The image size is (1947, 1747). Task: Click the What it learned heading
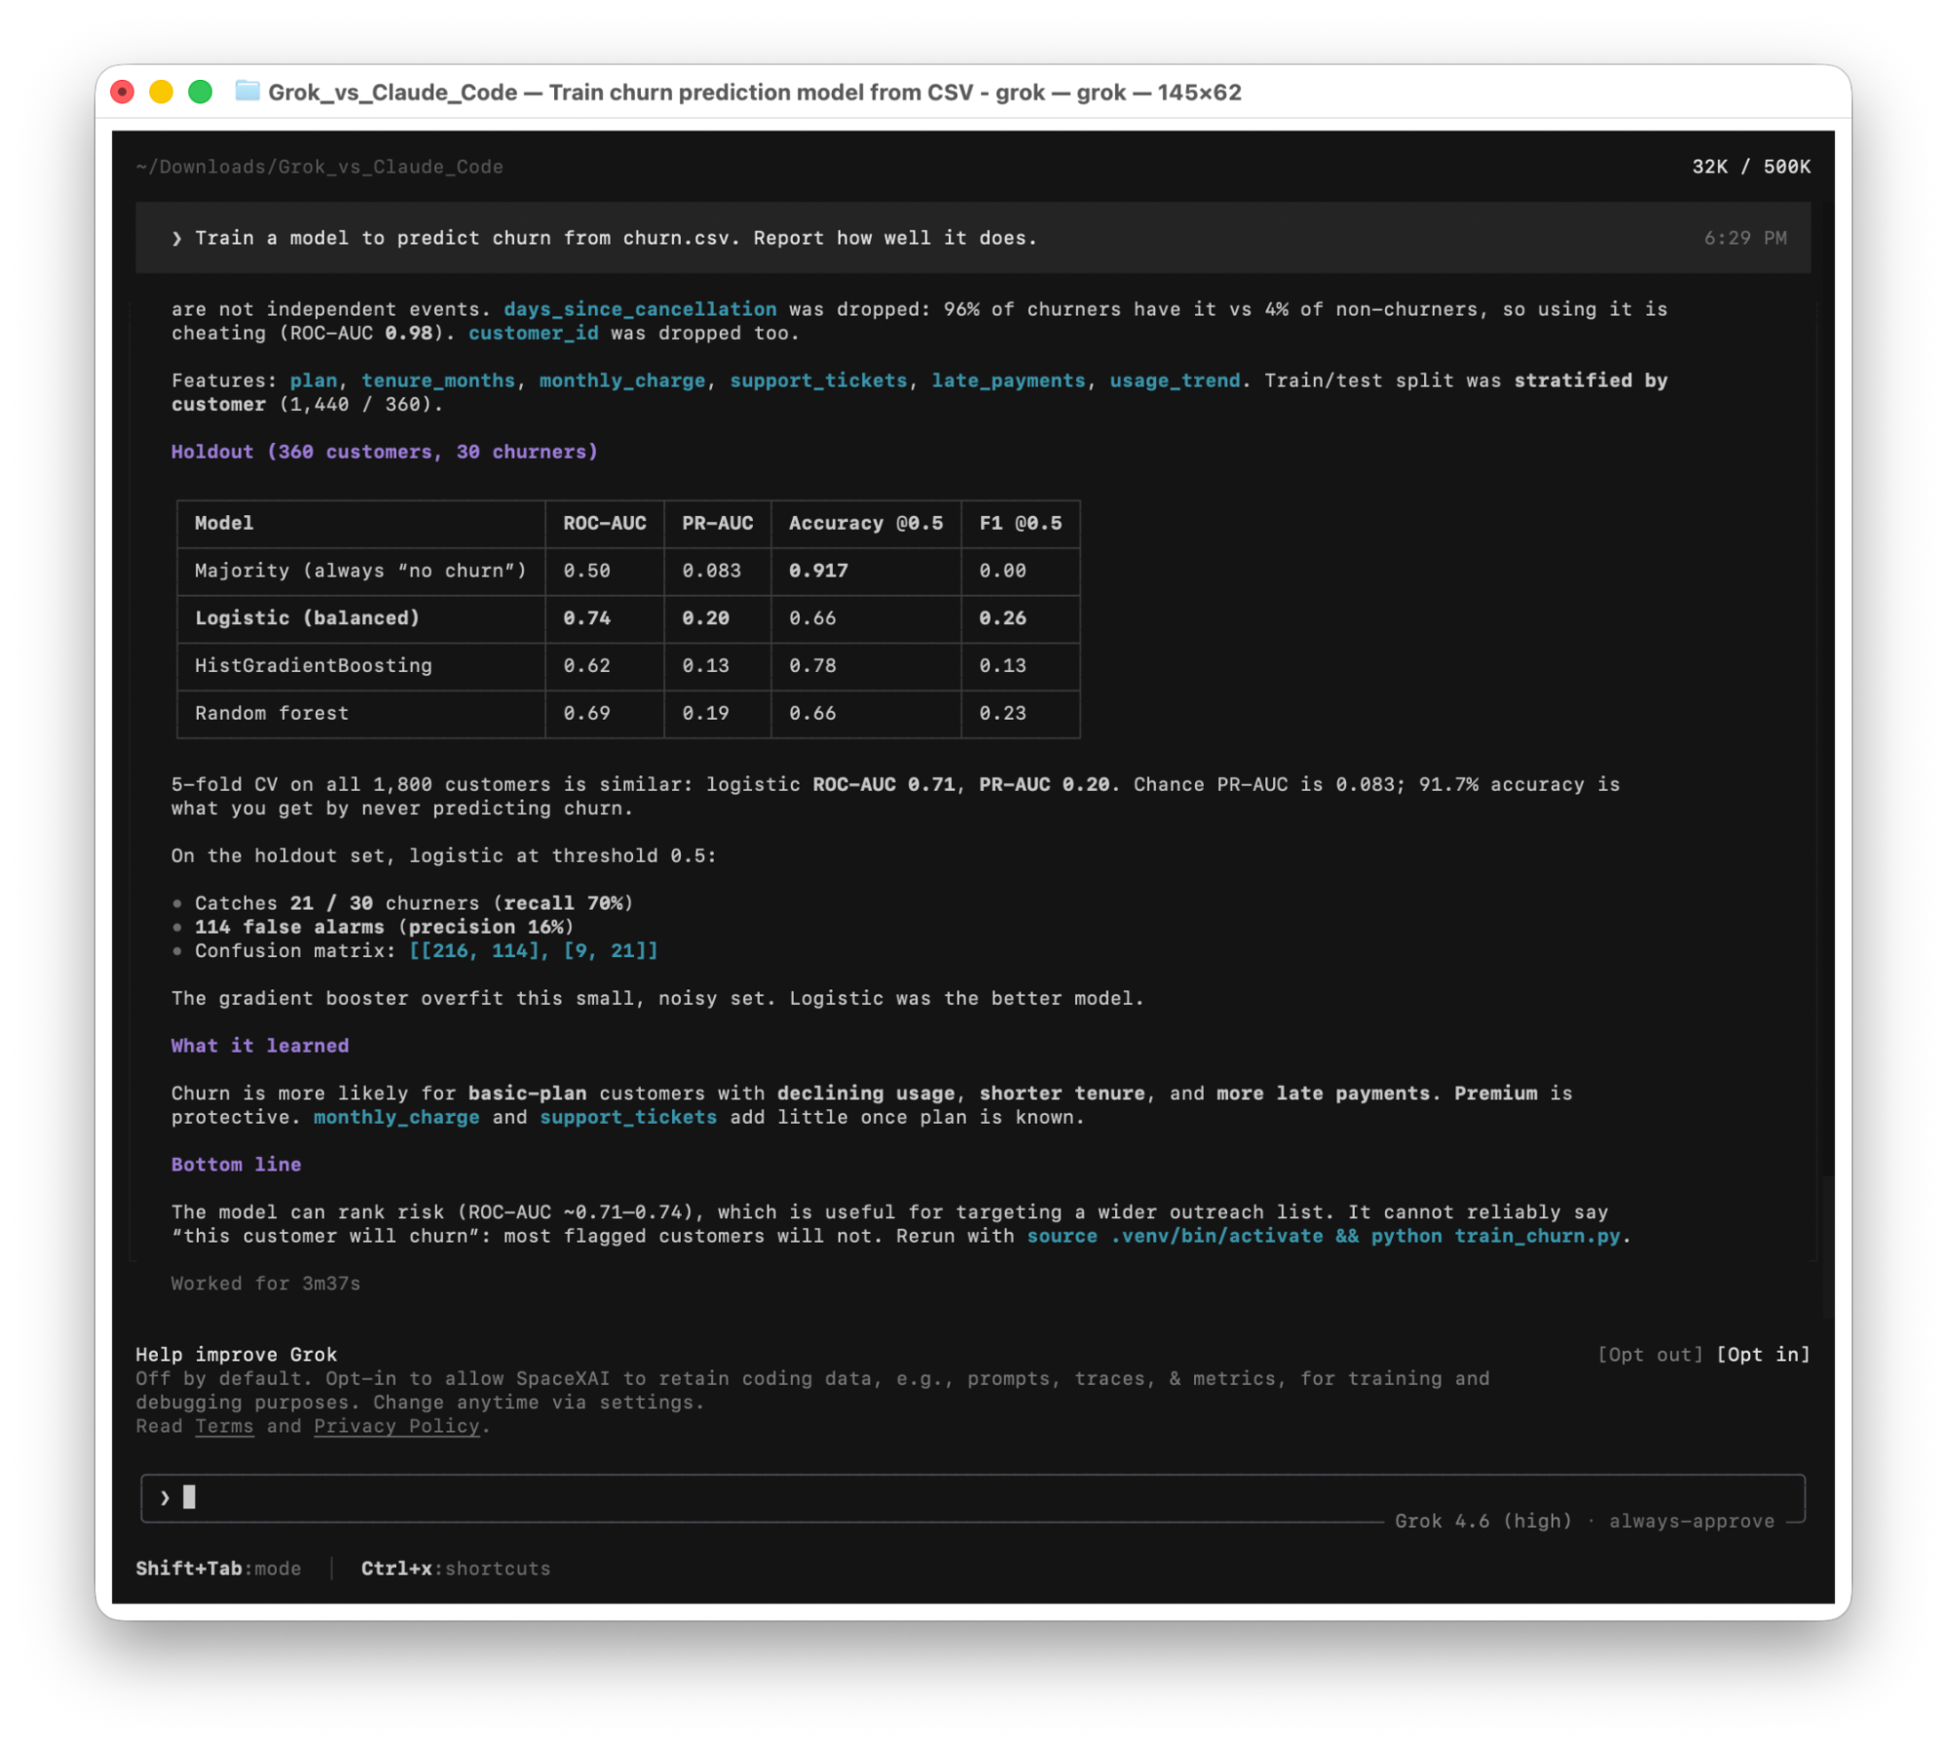260,1046
